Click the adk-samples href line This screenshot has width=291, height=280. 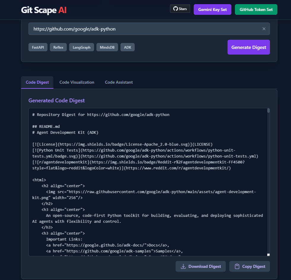[114, 251]
